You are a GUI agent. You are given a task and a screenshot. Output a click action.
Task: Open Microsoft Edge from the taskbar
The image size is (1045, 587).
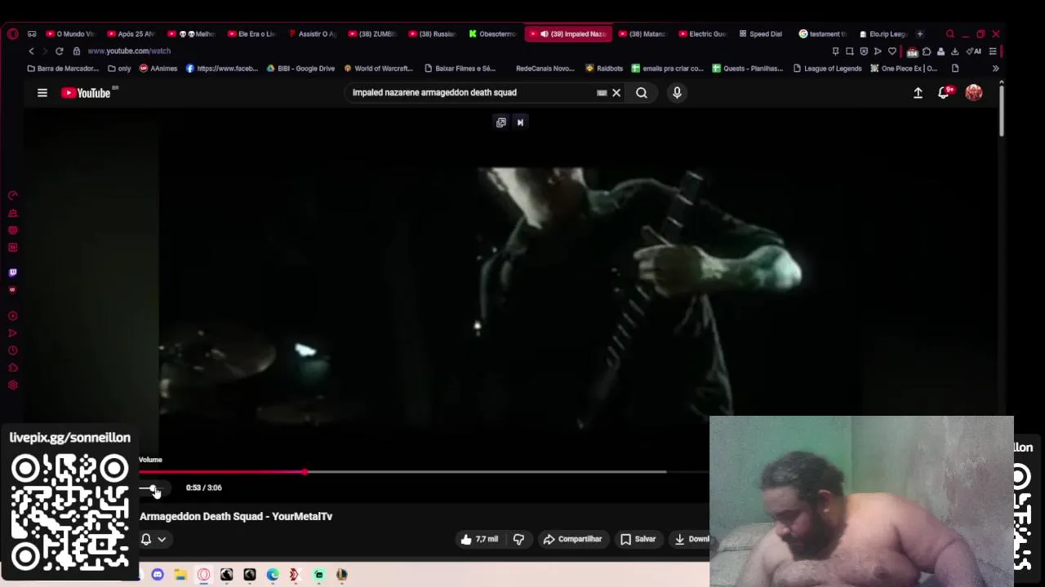click(x=273, y=575)
